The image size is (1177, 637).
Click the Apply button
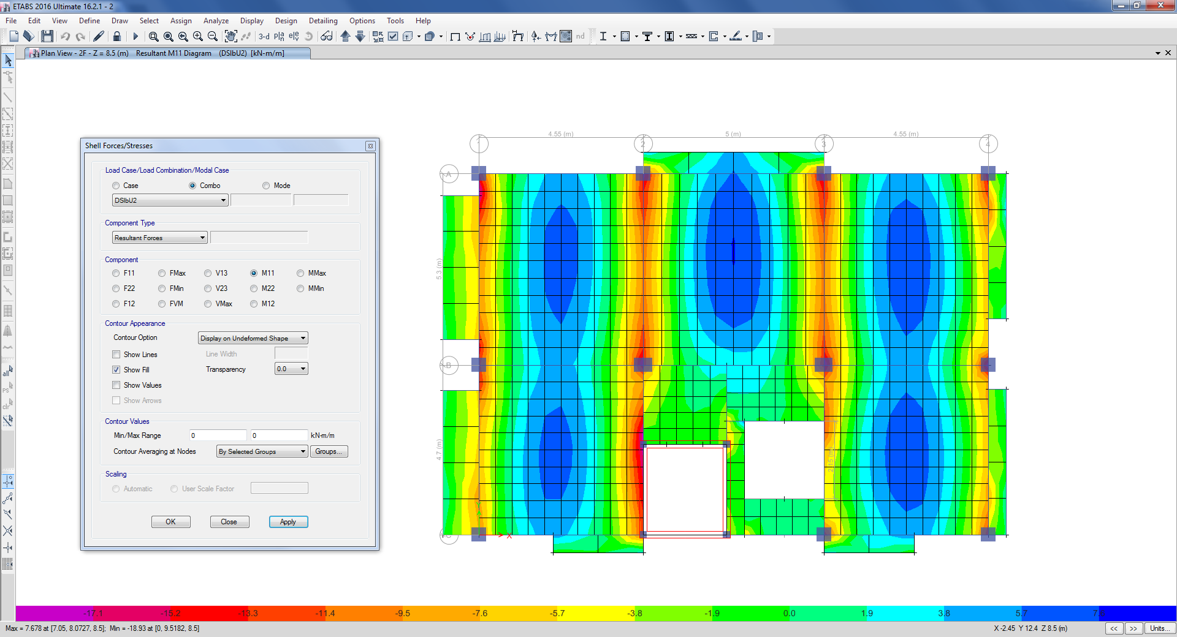(x=288, y=522)
